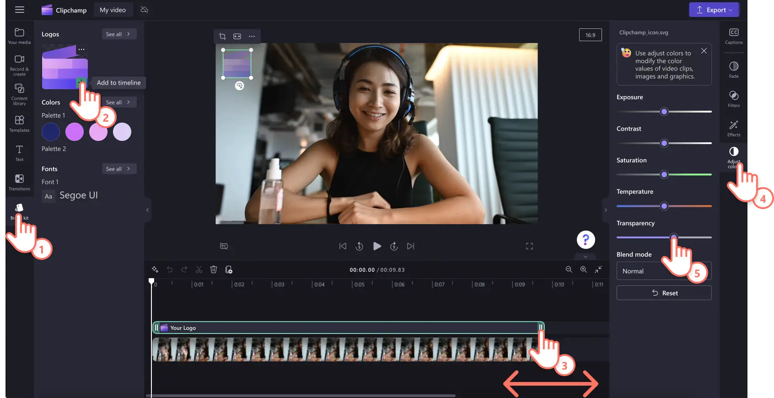Toggle the cloud sync status icon
This screenshot has height=398, width=774.
(x=145, y=10)
